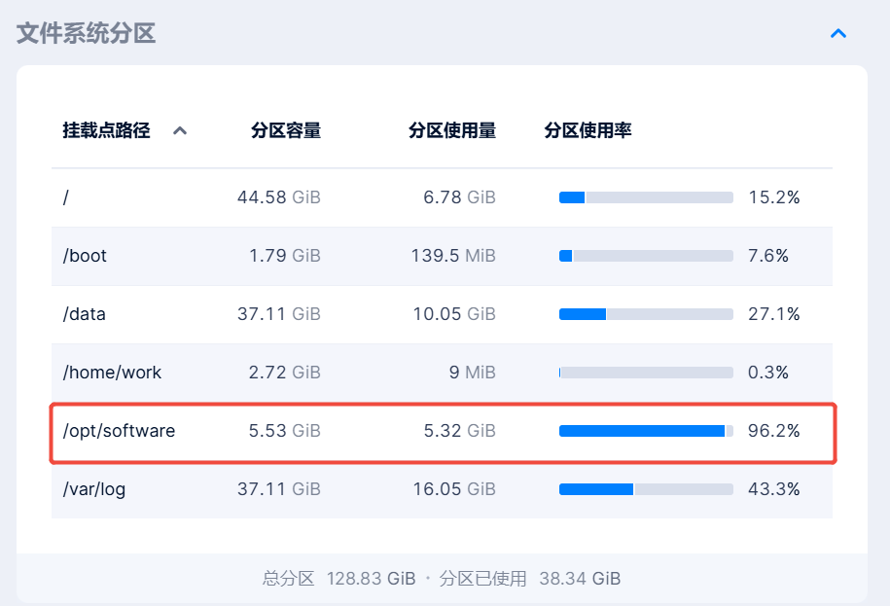
Task: Click the sort arrow beside 挂载点路径
Action: click(x=180, y=131)
